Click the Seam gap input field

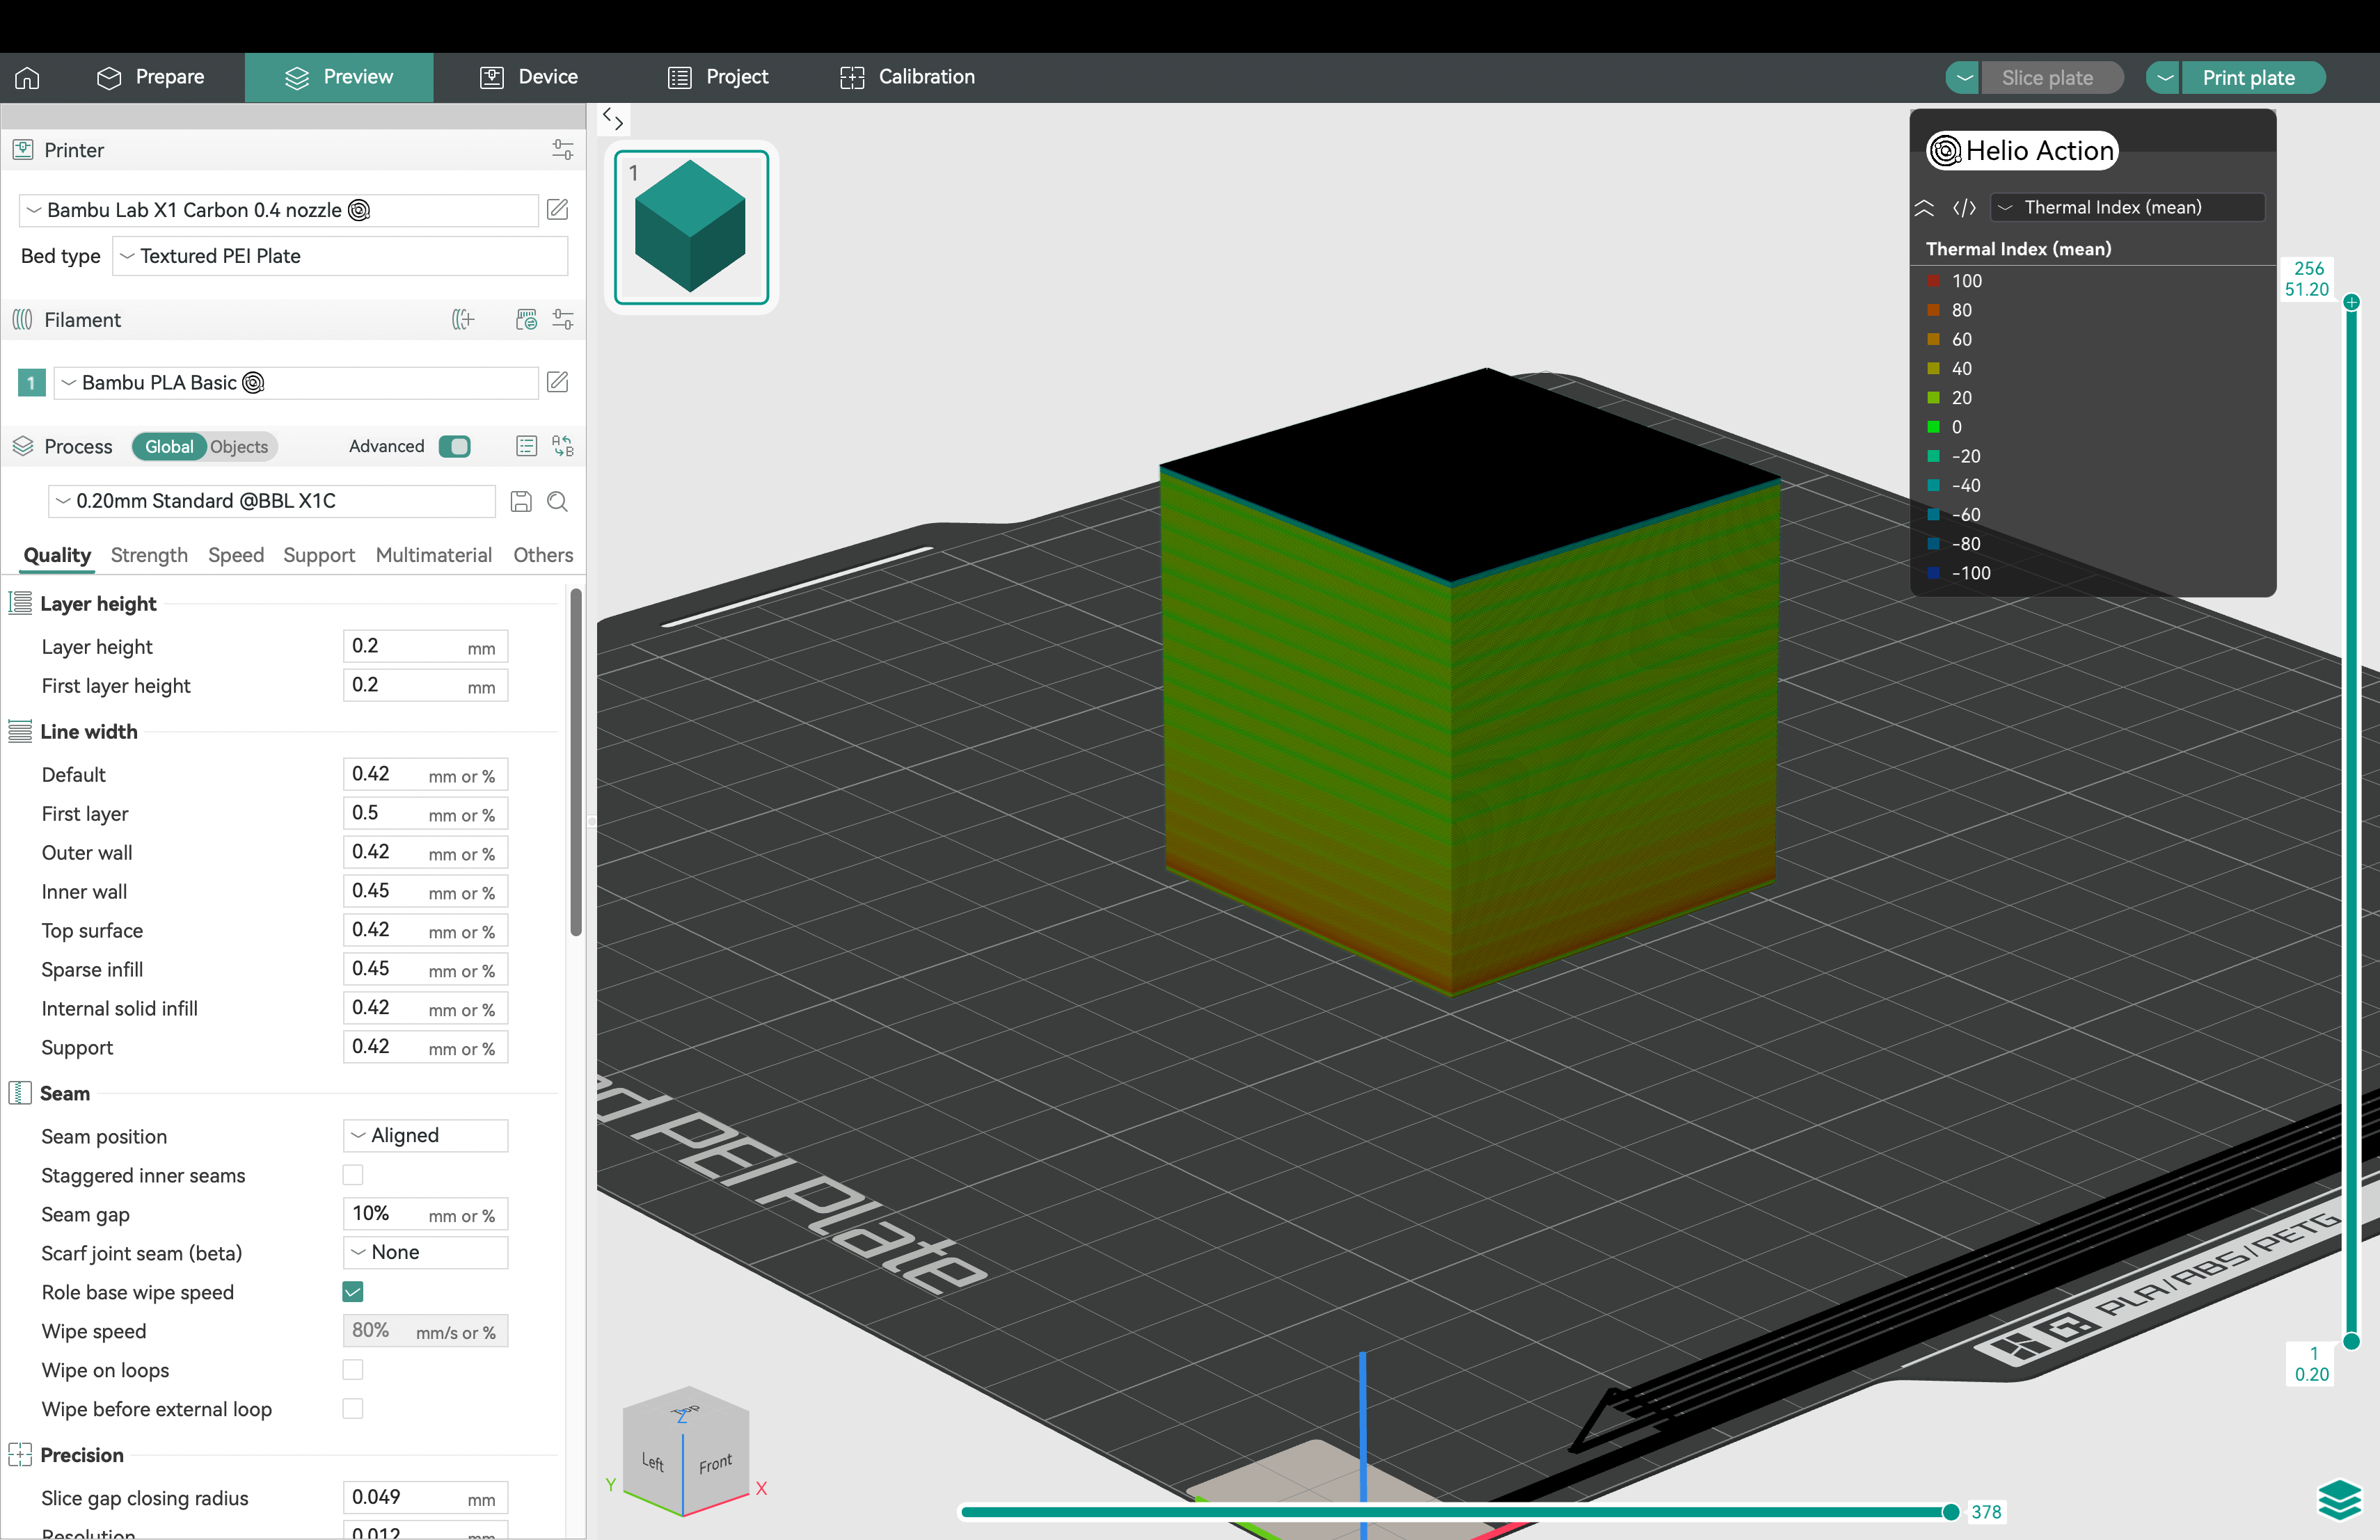[425, 1213]
